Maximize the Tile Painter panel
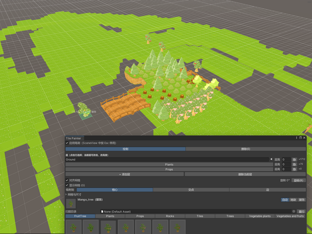Image resolution: width=312 pixels, height=234 pixels. [300, 138]
